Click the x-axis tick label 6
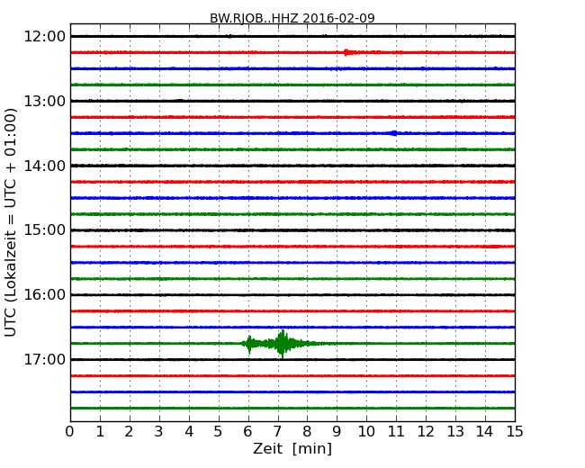This screenshot has height=468, width=585. pos(248,432)
